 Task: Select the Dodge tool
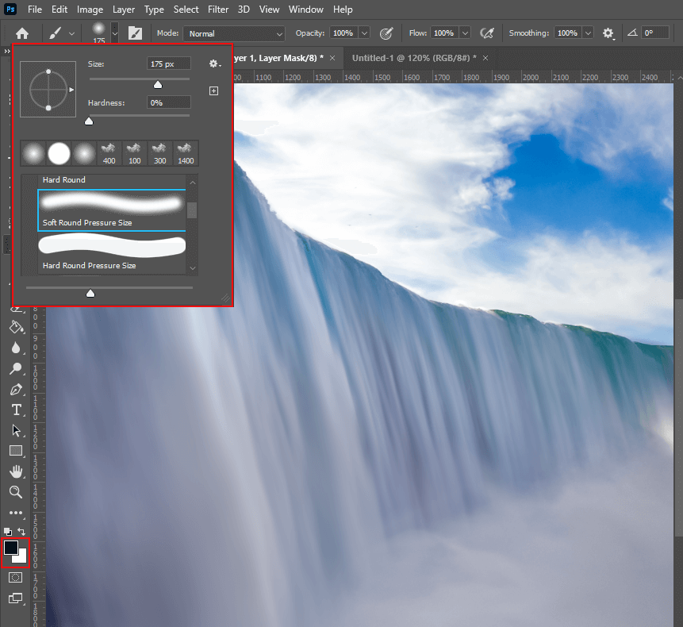(x=16, y=368)
